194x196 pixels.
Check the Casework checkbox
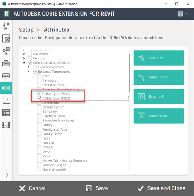pos(30,54)
